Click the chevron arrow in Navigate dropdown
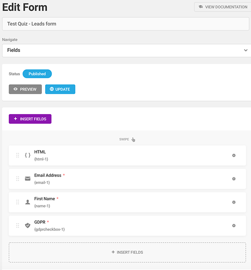This screenshot has width=251, height=270. (246, 50)
